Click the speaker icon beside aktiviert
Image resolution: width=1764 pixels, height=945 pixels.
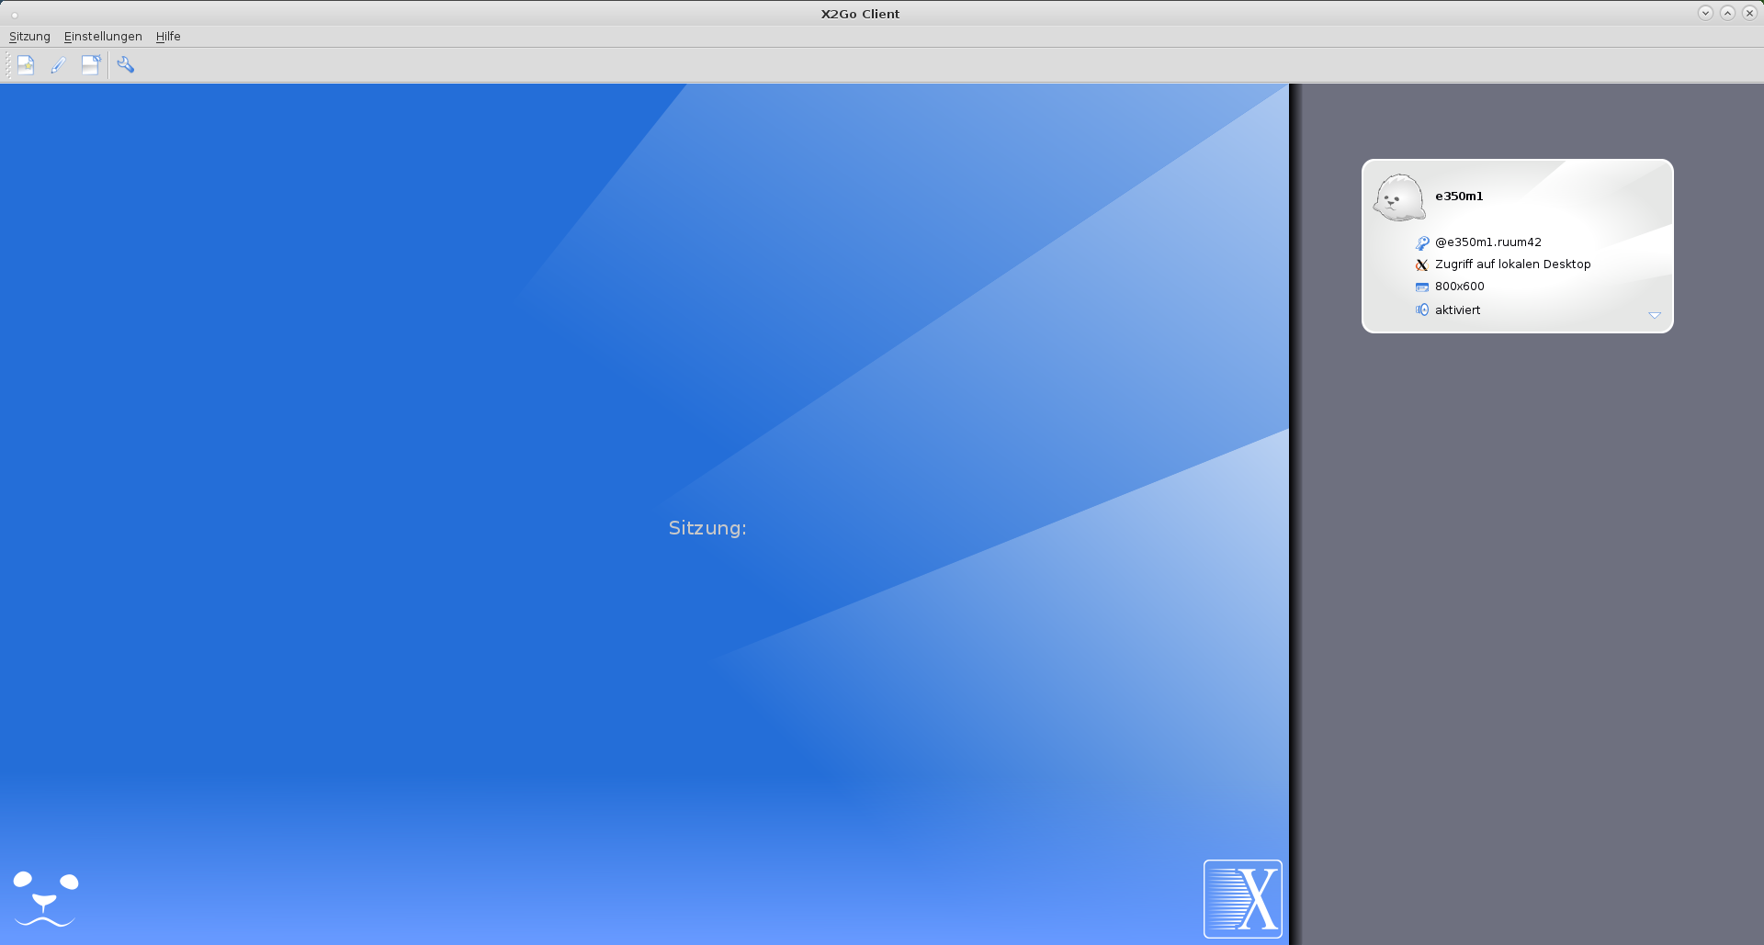(1422, 310)
